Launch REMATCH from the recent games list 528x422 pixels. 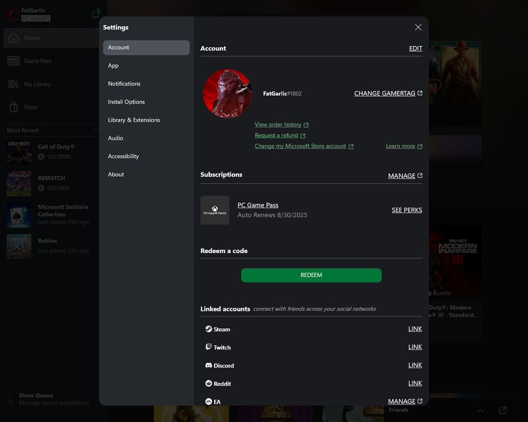(x=51, y=183)
